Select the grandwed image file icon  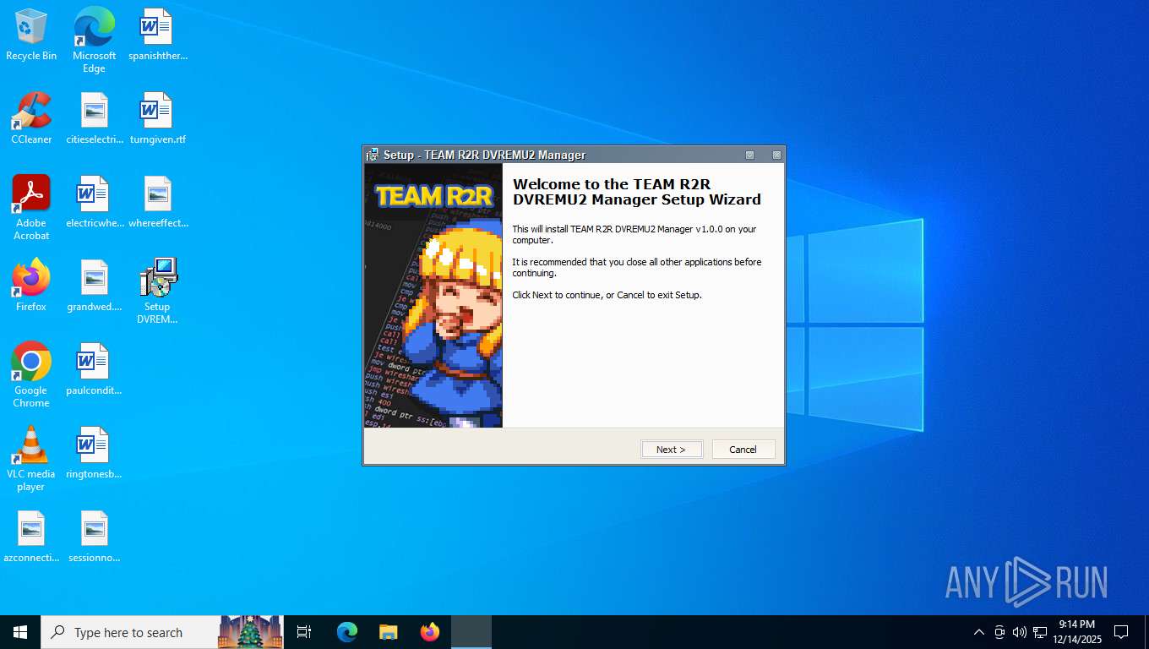(95, 286)
